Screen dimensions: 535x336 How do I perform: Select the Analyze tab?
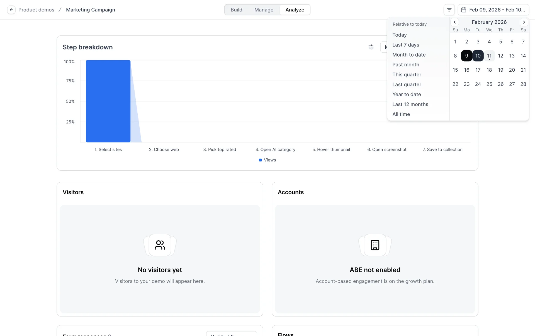(295, 10)
